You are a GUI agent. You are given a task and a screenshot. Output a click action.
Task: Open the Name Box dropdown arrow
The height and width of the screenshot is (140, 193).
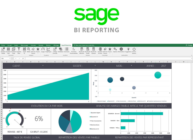tap(10, 58)
